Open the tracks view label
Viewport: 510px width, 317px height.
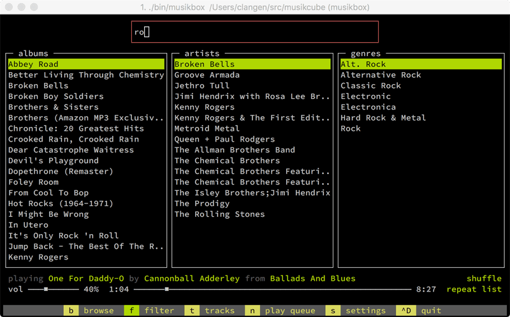[219, 311]
